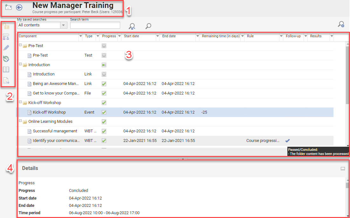350x218 pixels.
Task: Click the gray progress indicator for Pre-Test
Action: 104,46
